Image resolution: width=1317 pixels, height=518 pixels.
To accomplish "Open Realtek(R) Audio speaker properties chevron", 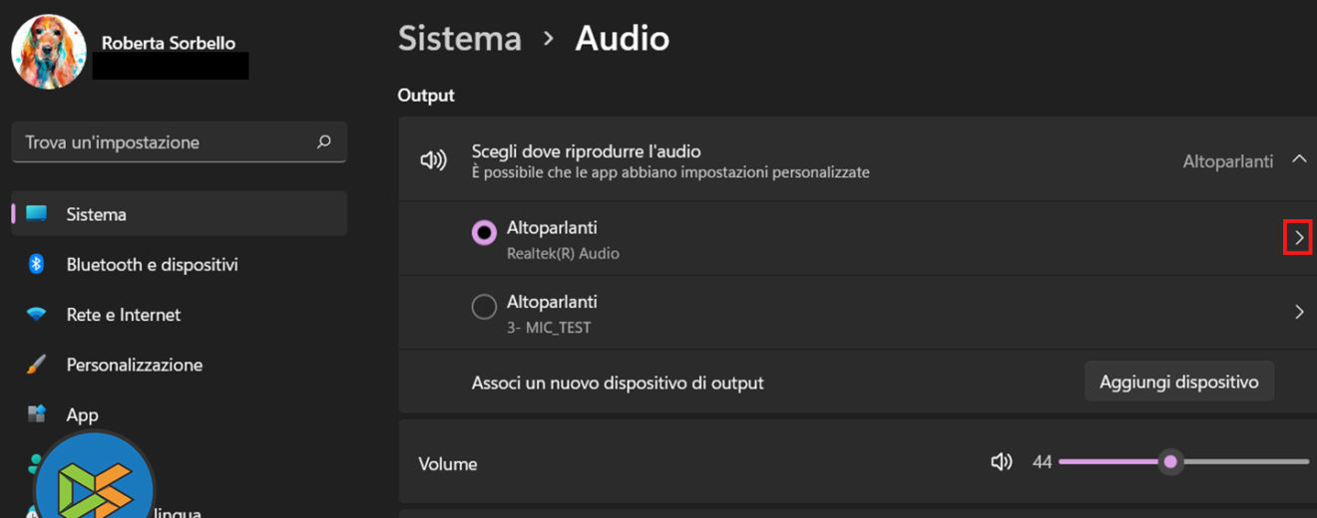I will pos(1298,238).
